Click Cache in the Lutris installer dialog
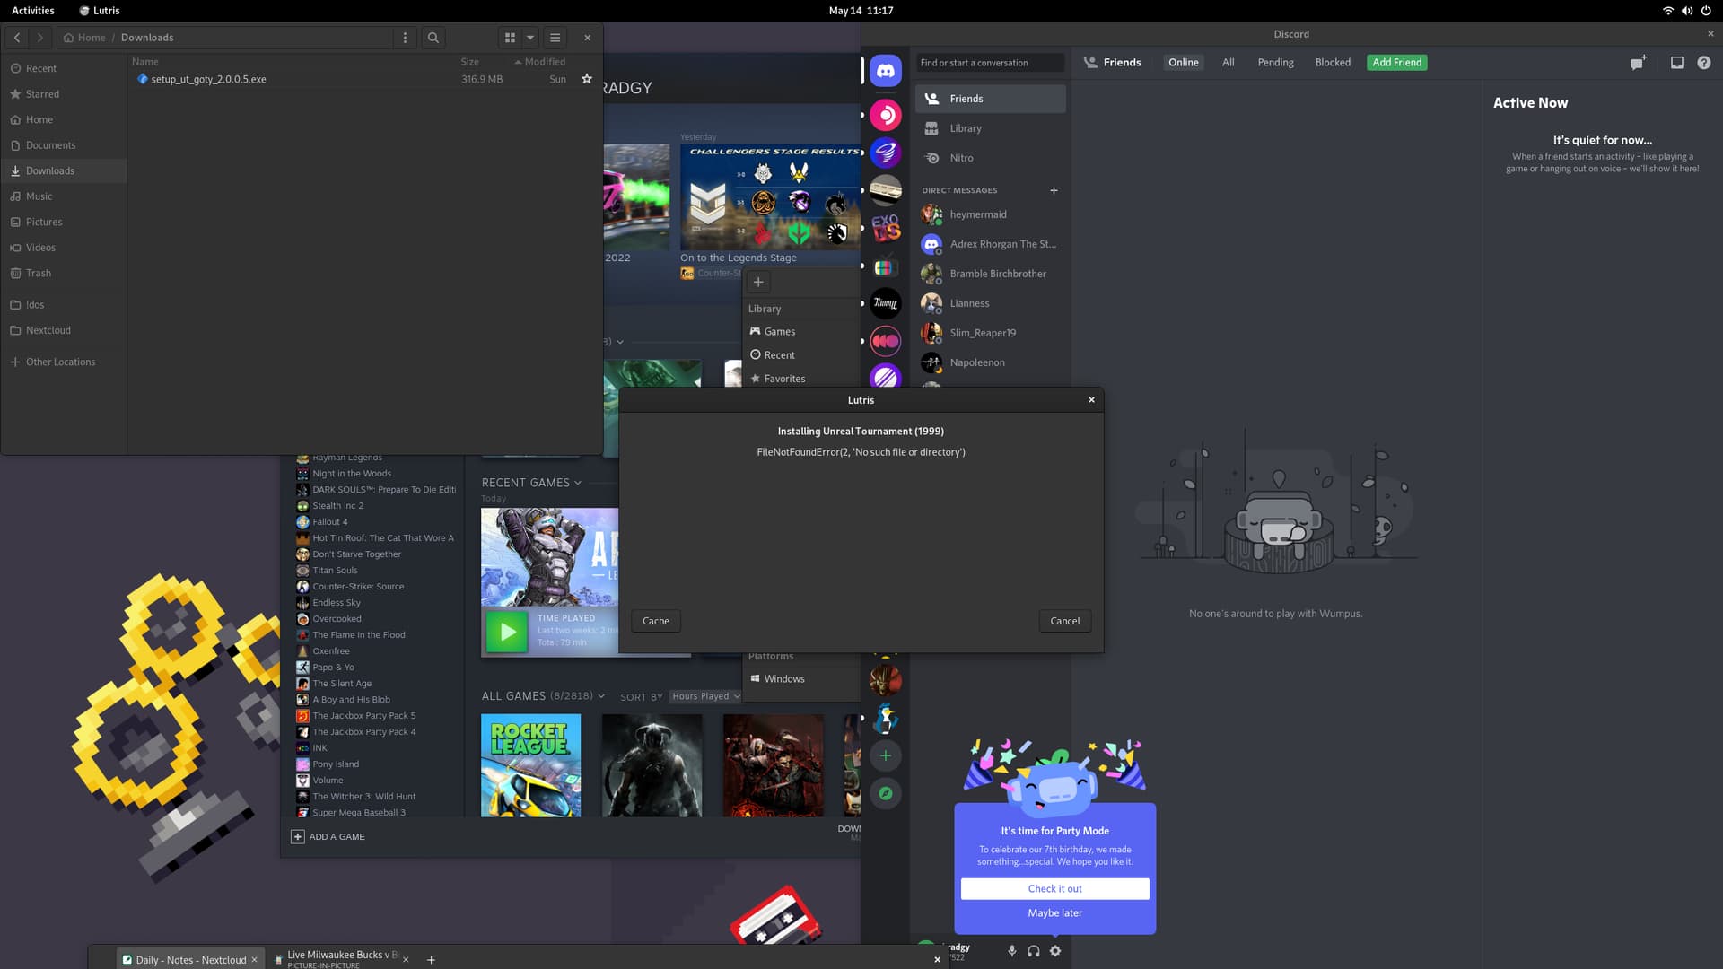Viewport: 1723px width, 969px height. click(x=655, y=621)
